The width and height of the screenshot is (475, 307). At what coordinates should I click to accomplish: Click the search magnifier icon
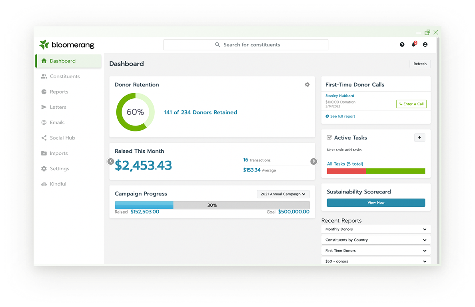tap(217, 44)
